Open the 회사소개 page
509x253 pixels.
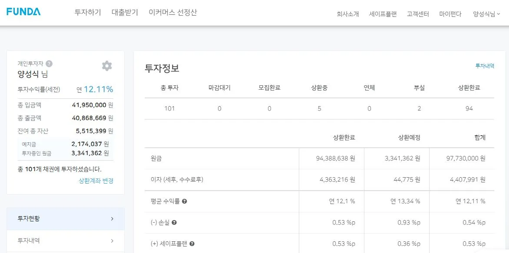[348, 14]
